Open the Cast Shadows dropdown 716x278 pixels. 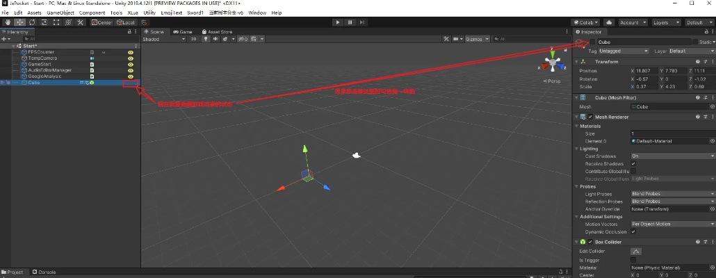[x=671, y=156]
